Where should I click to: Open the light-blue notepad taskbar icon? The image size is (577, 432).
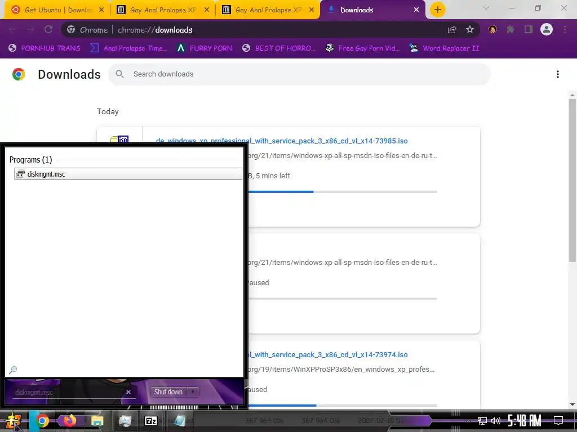179,421
